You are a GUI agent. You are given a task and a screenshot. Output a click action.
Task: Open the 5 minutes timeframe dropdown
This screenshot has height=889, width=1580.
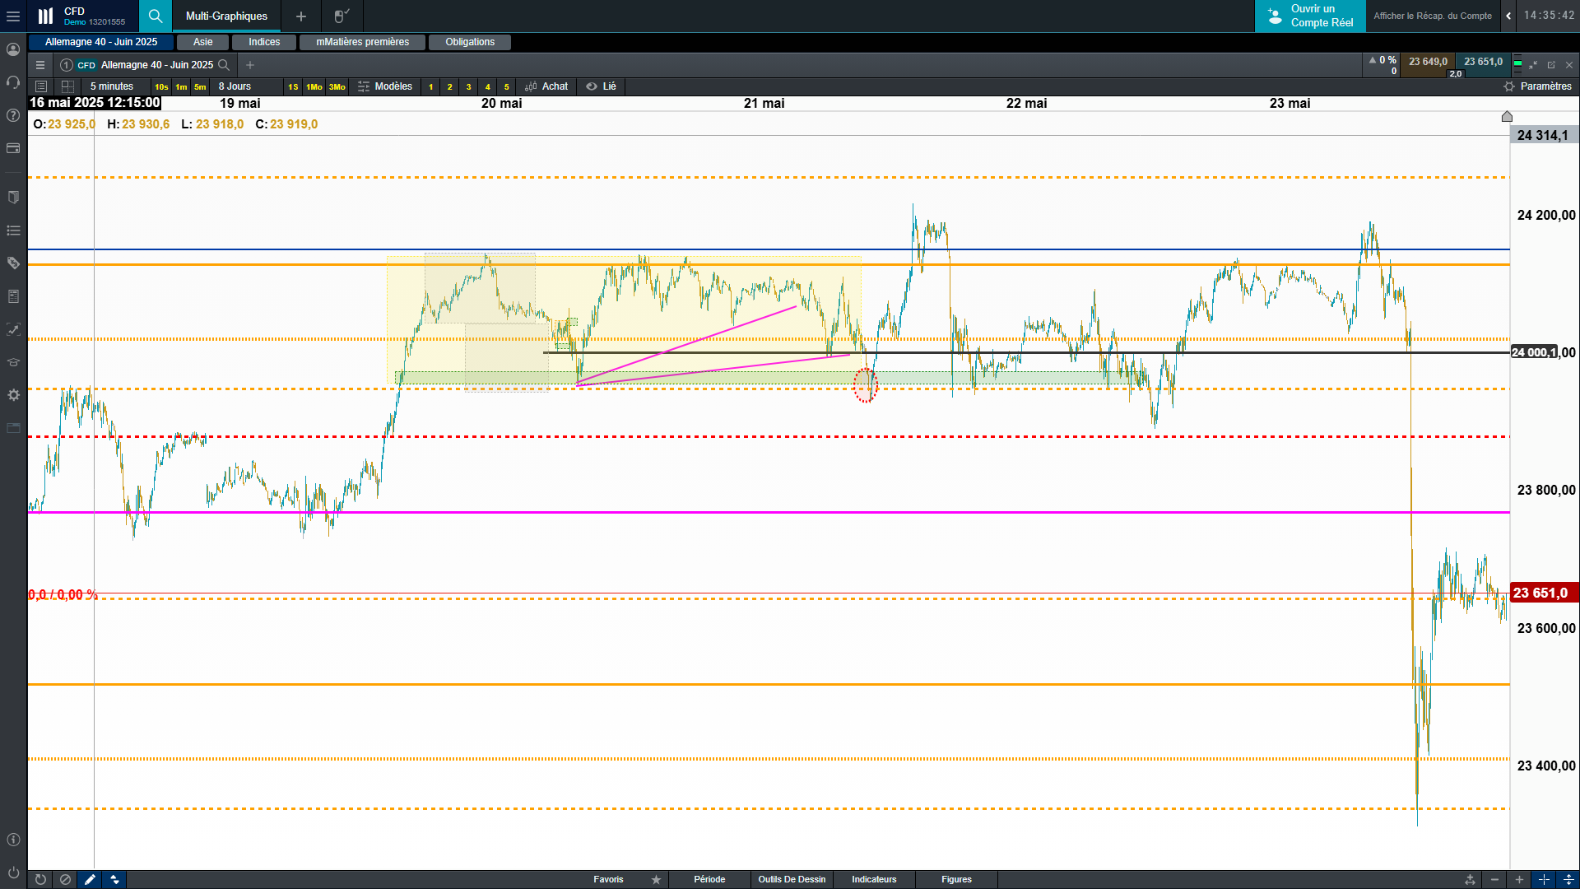[x=111, y=86]
